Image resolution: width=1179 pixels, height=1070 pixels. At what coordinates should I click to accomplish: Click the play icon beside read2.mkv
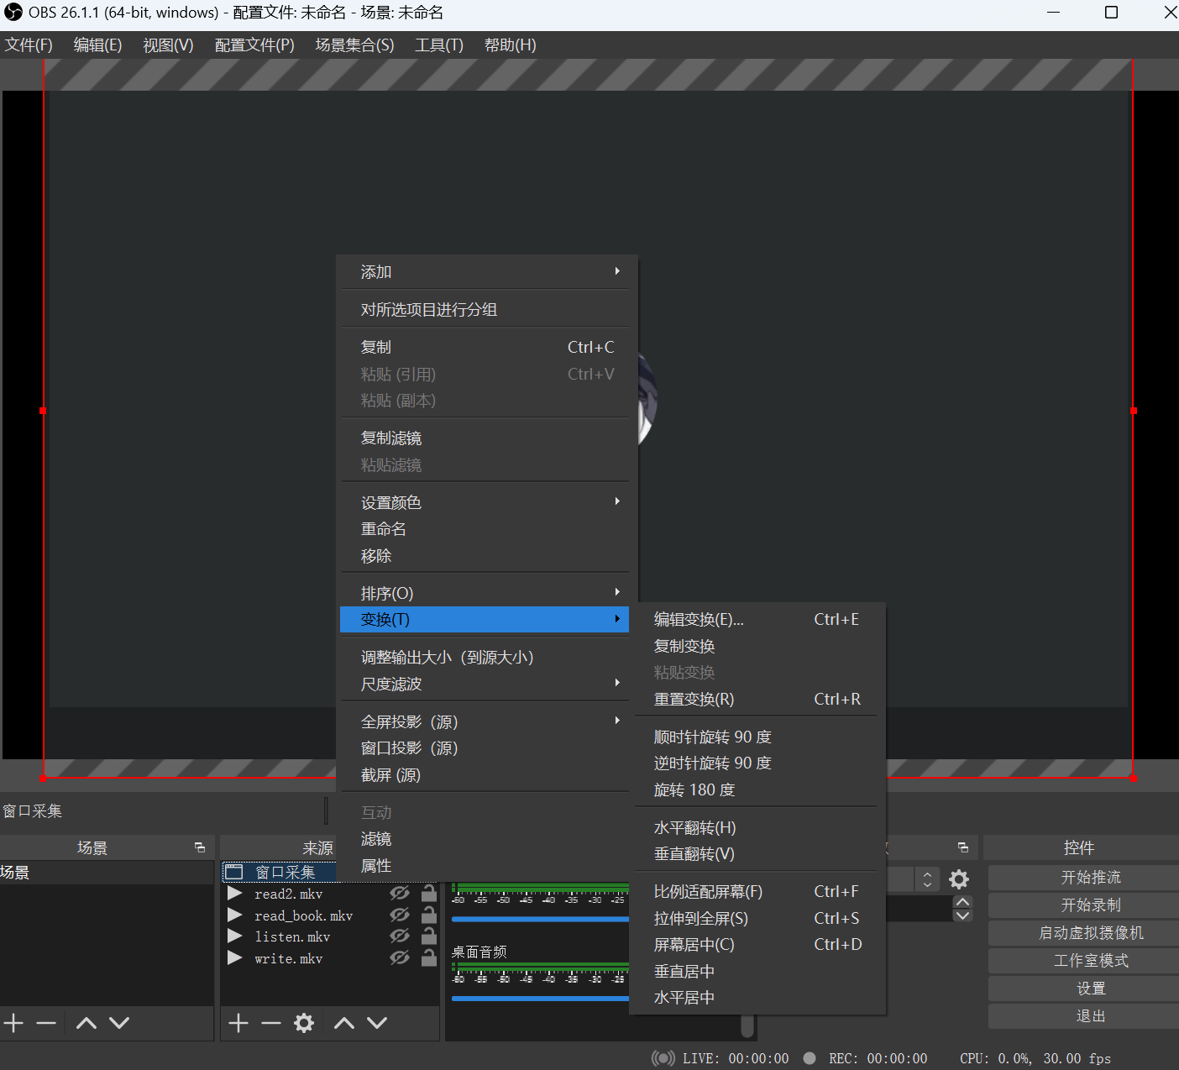pos(235,894)
